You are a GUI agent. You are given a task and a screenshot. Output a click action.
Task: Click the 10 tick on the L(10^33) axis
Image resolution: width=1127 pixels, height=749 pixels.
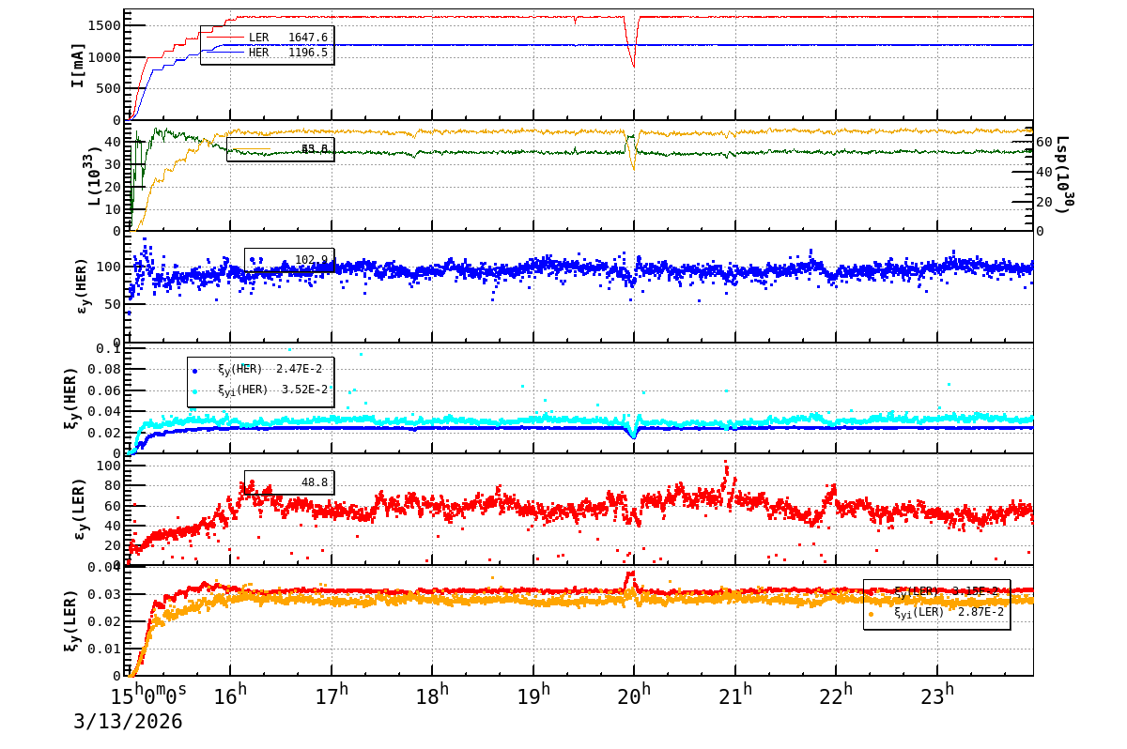114,208
